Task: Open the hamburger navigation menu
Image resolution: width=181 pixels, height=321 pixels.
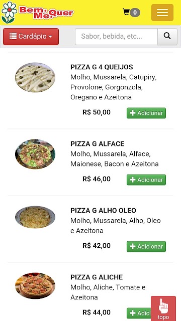Action: 162,13
